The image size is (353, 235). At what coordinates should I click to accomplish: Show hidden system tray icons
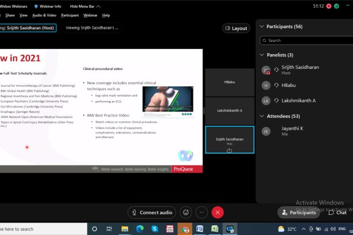pyautogui.click(x=304, y=229)
